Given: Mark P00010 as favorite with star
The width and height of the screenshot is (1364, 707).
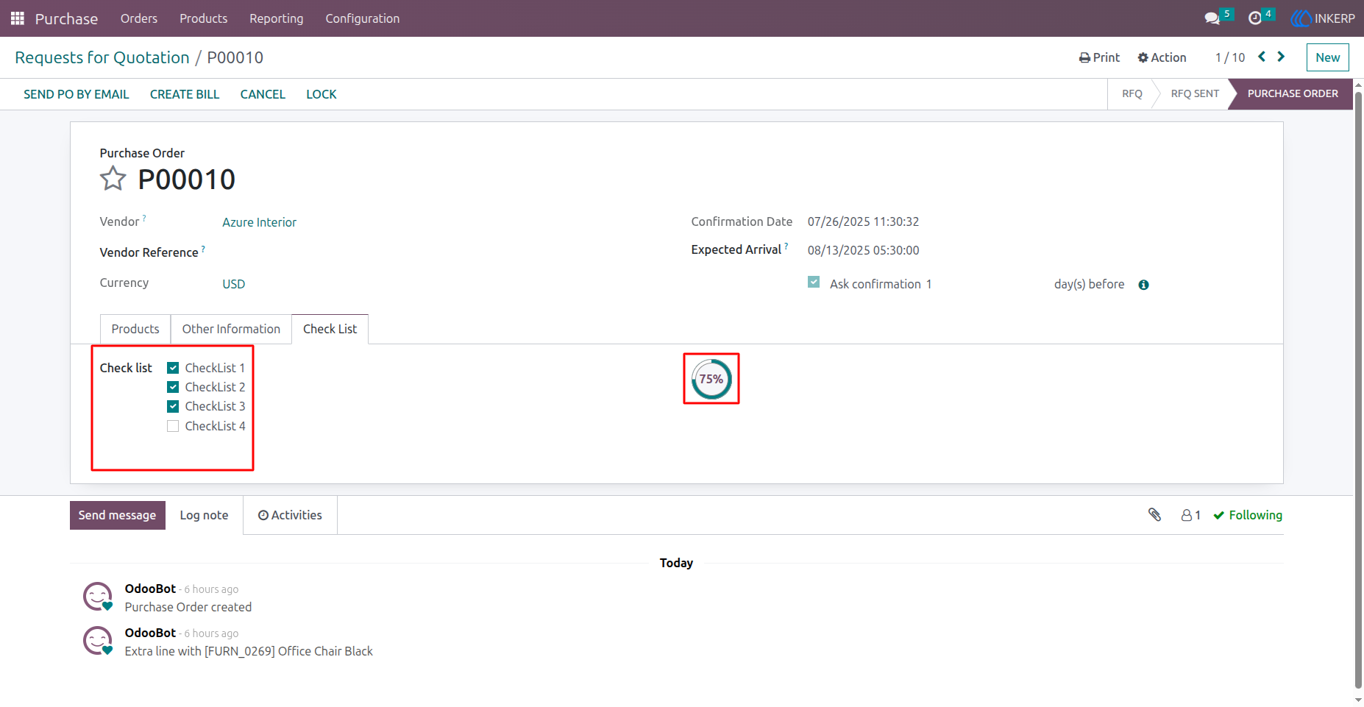Looking at the screenshot, I should pyautogui.click(x=113, y=179).
